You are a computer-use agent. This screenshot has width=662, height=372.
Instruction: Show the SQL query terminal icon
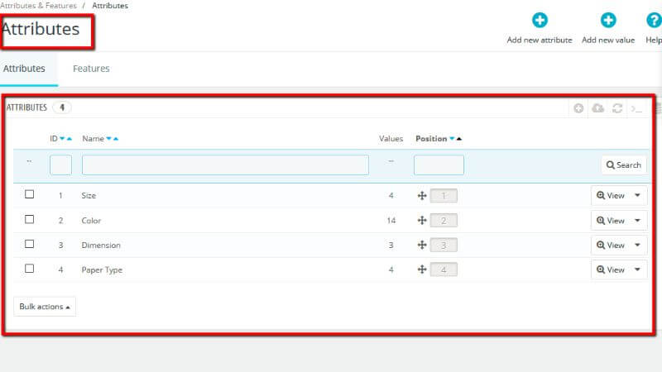coord(636,109)
